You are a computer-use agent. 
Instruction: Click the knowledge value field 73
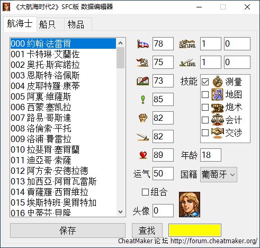coord(163,81)
